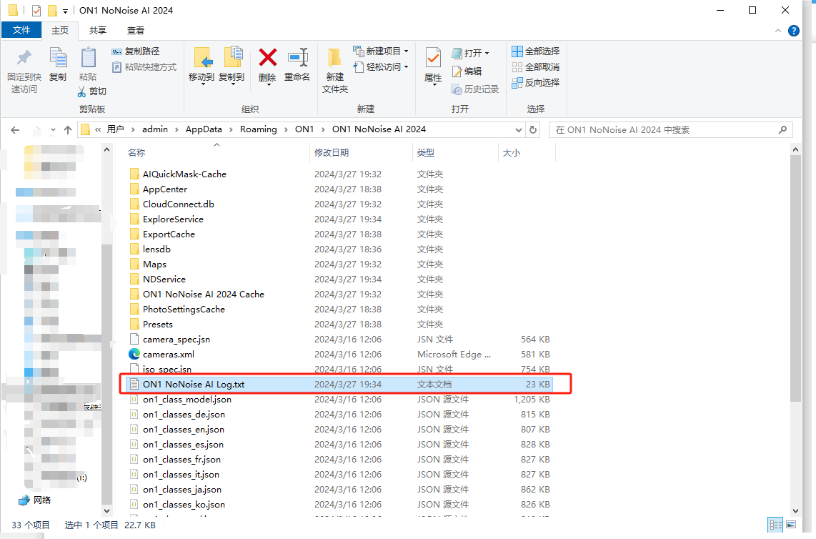Switch to the Home (主页) tab
Screen dimensions: 816x539
60,30
